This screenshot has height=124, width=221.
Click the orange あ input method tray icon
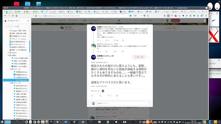point(148,122)
